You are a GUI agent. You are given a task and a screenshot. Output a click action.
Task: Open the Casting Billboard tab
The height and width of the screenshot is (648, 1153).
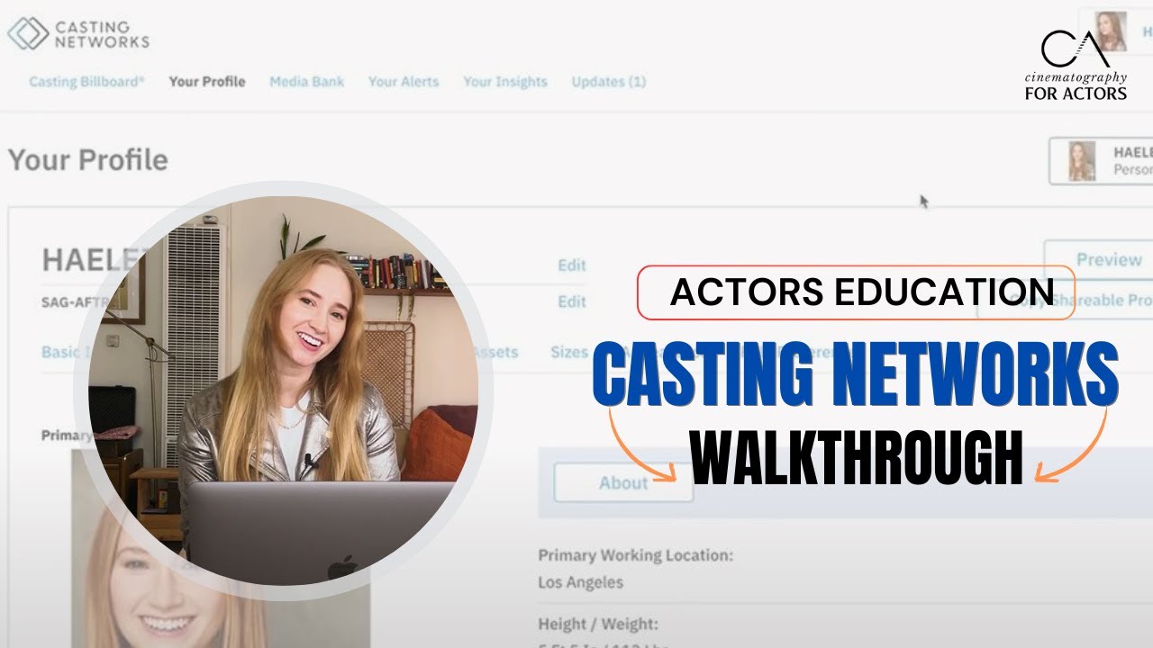click(x=86, y=82)
